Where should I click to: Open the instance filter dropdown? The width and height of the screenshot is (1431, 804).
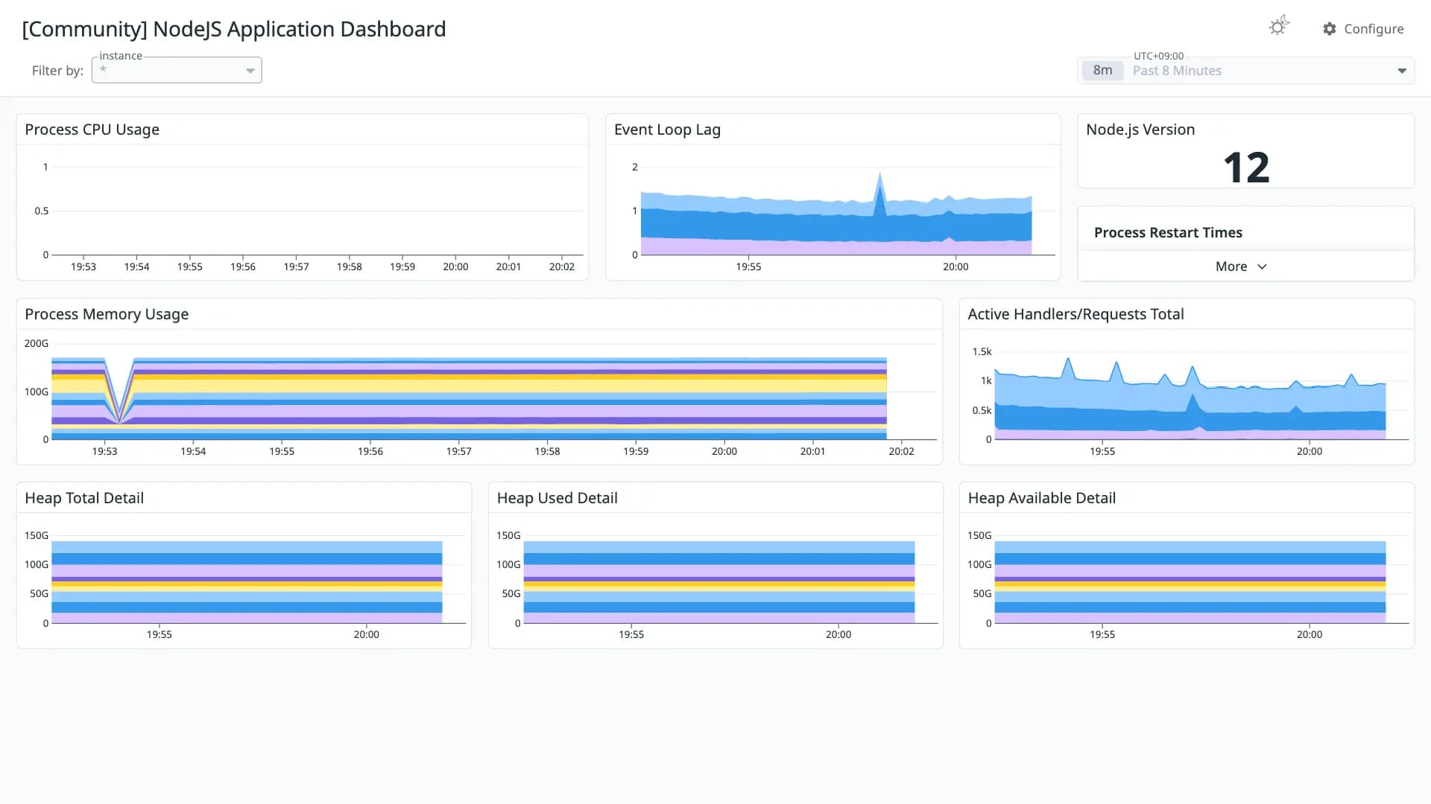177,70
